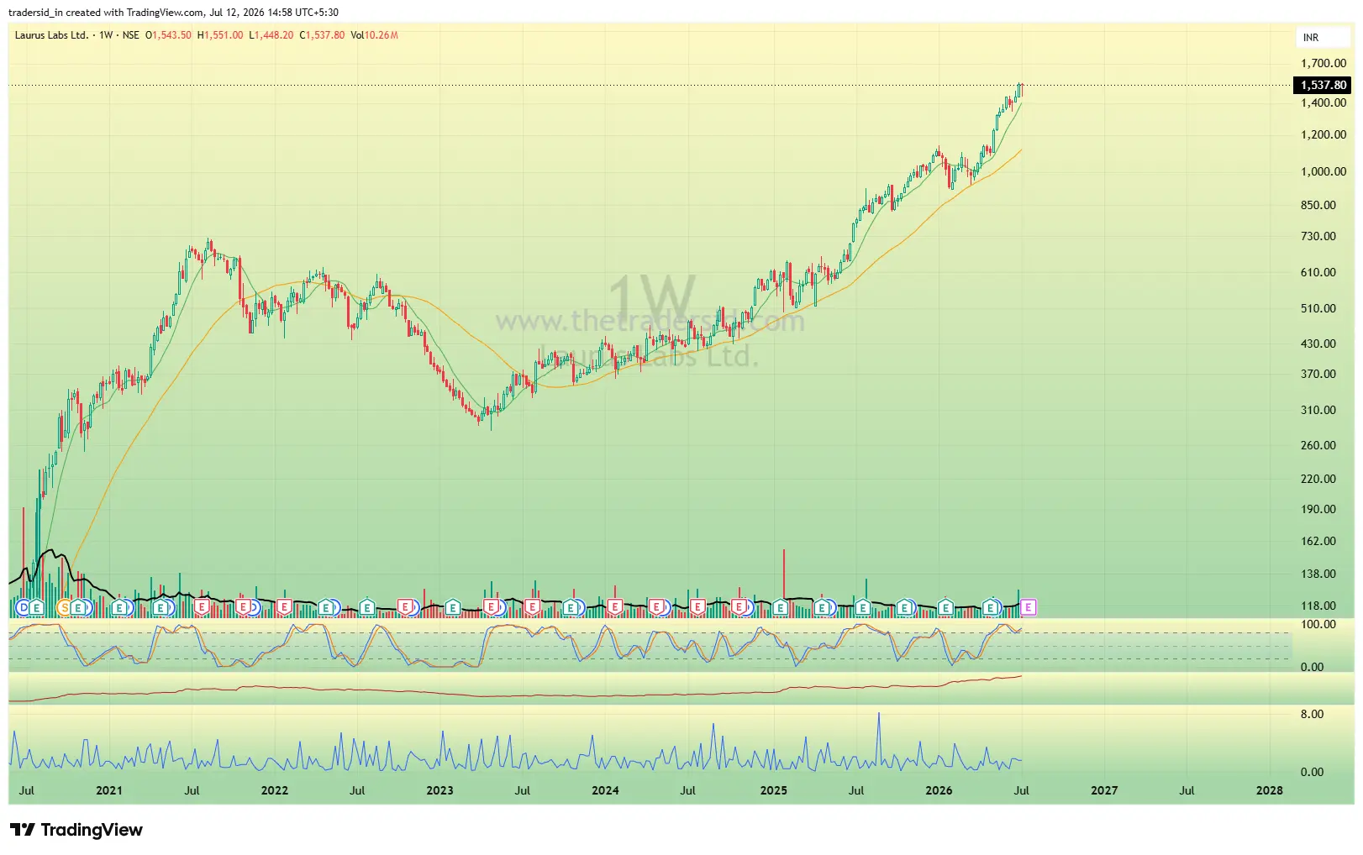1363x855 pixels.
Task: Click the 850.00 price axis label
Action: (x=1318, y=205)
